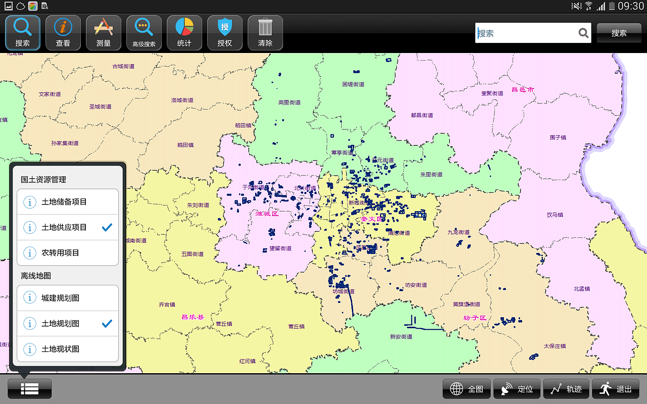Tap the 昌乐县 county label on map
Image resolution: width=647 pixels, height=404 pixels.
point(193,317)
